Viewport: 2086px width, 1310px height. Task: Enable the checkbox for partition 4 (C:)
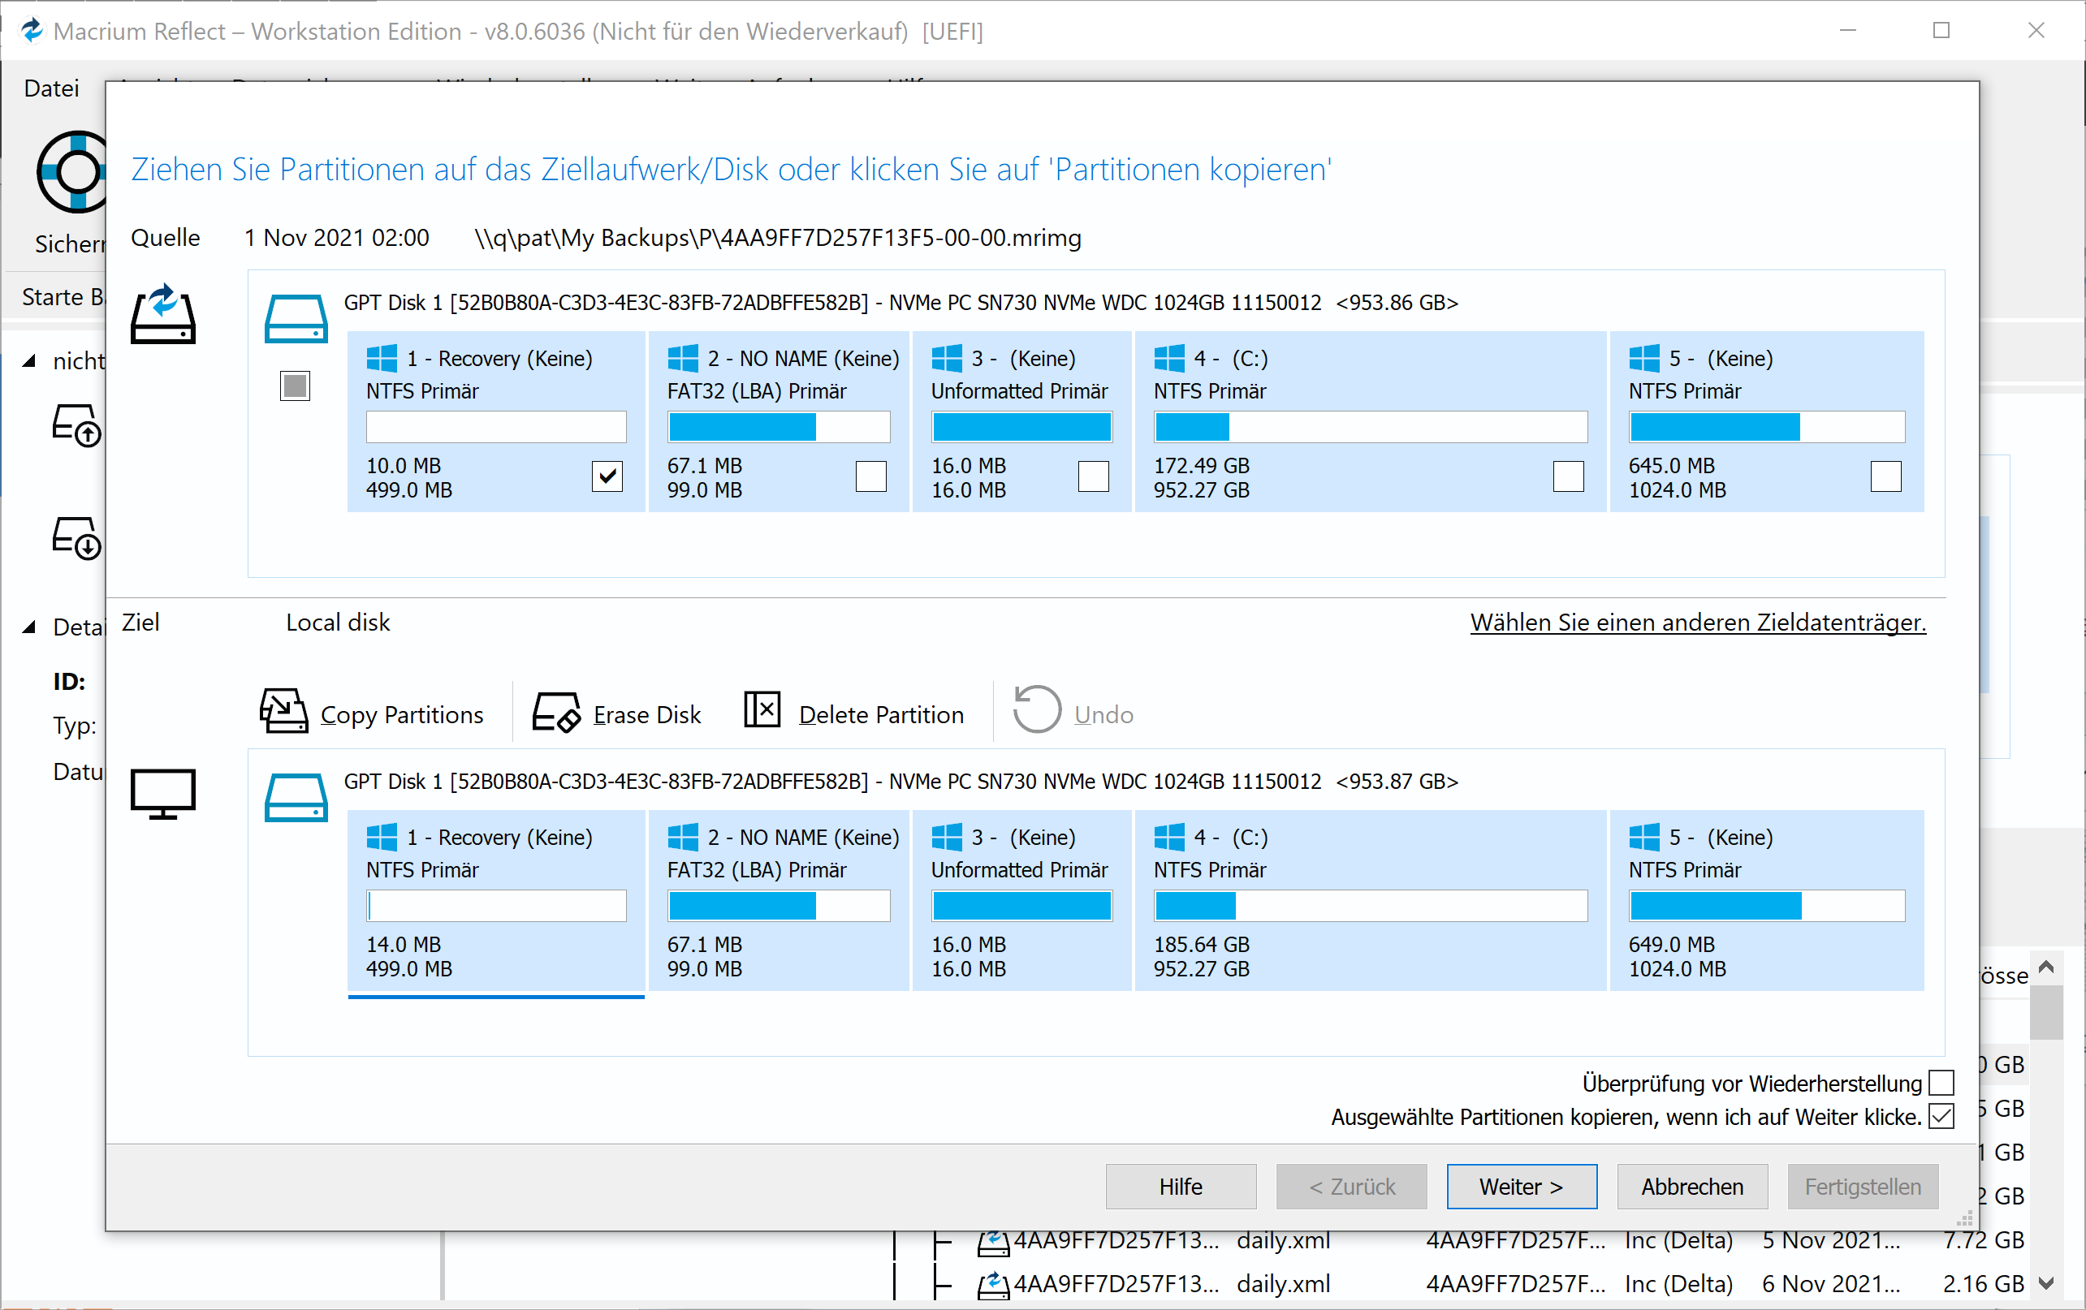click(1569, 476)
